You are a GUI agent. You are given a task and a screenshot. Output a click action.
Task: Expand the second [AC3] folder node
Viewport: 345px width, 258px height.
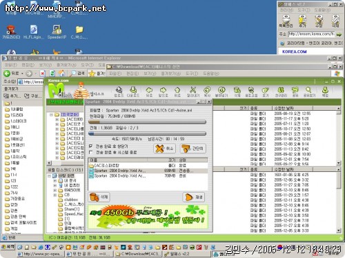click(57, 124)
